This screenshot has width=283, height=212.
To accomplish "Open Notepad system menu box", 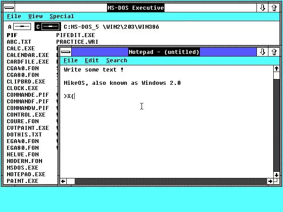I will pyautogui.click(x=66, y=52).
